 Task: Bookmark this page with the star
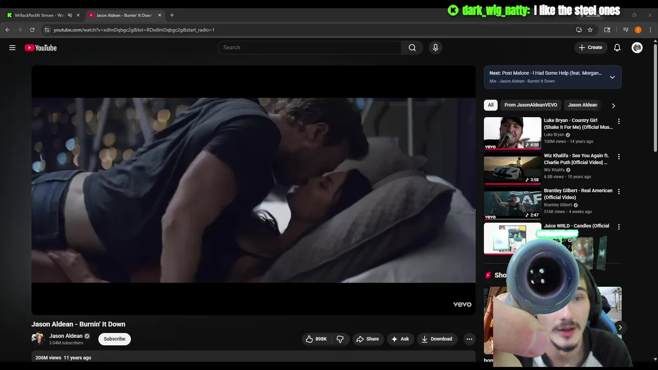pyautogui.click(x=590, y=30)
